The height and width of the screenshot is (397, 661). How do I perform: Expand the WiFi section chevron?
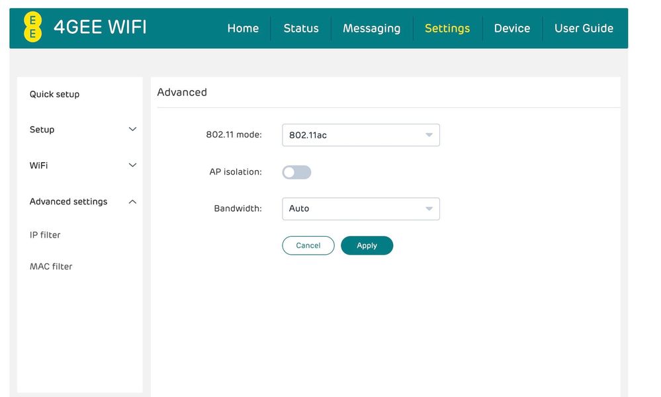tap(132, 165)
